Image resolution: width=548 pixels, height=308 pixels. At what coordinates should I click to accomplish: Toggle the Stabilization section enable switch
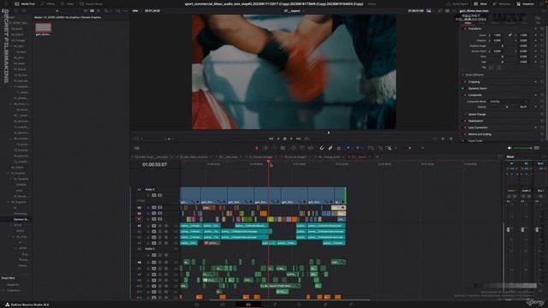coord(464,121)
